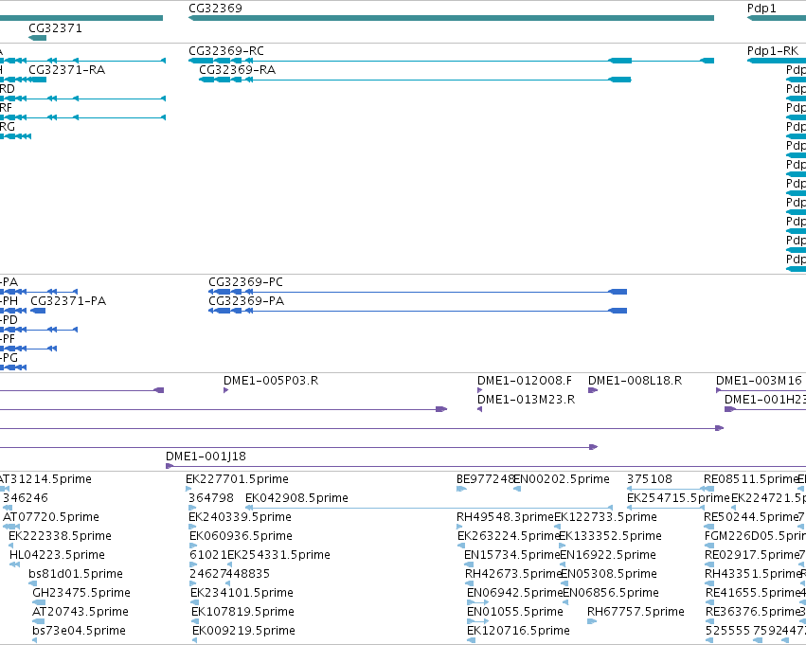The height and width of the screenshot is (645, 806).
Task: Click EST EK009219.5prime label
Action: pyautogui.click(x=243, y=631)
